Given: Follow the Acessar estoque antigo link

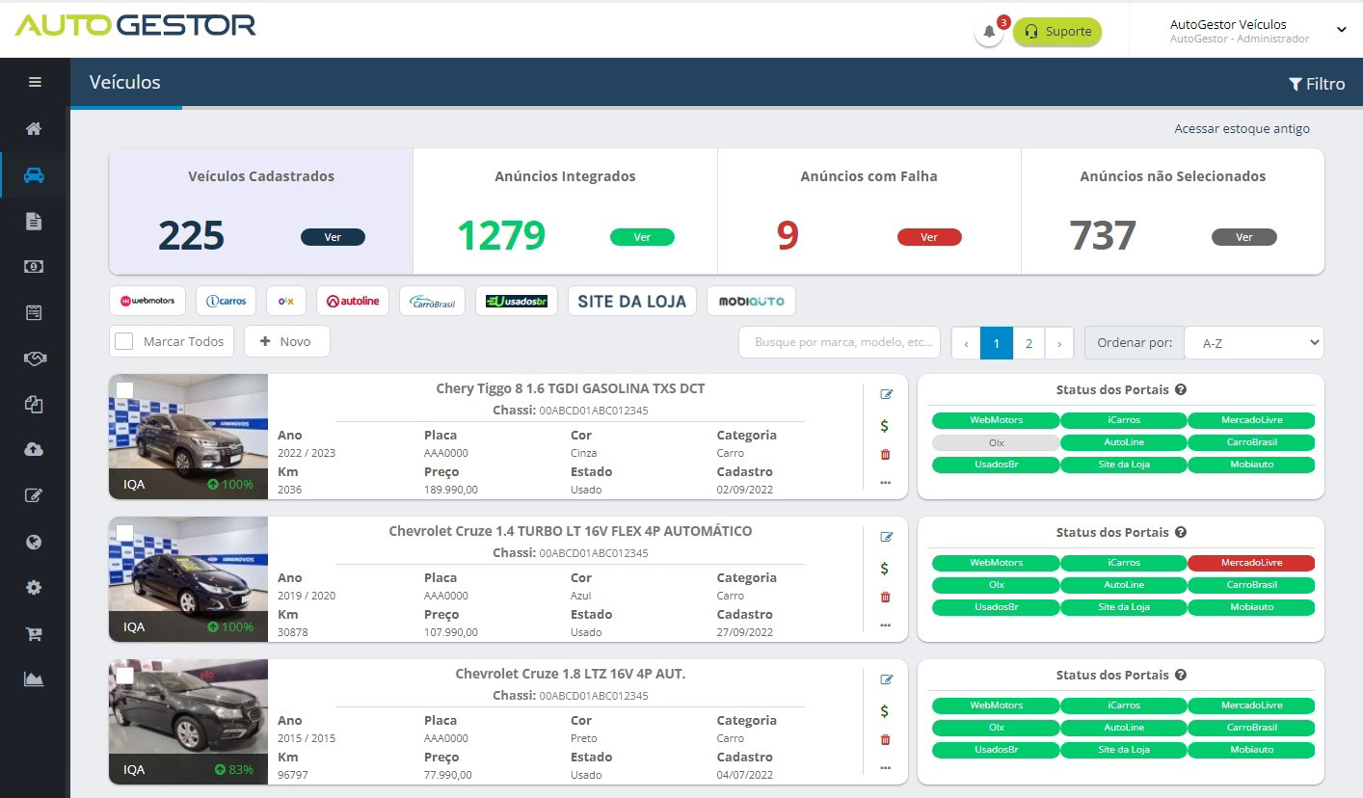Looking at the screenshot, I should point(1242,128).
